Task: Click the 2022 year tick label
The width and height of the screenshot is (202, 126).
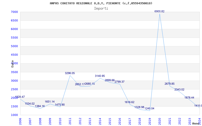Action: coord(180,121)
